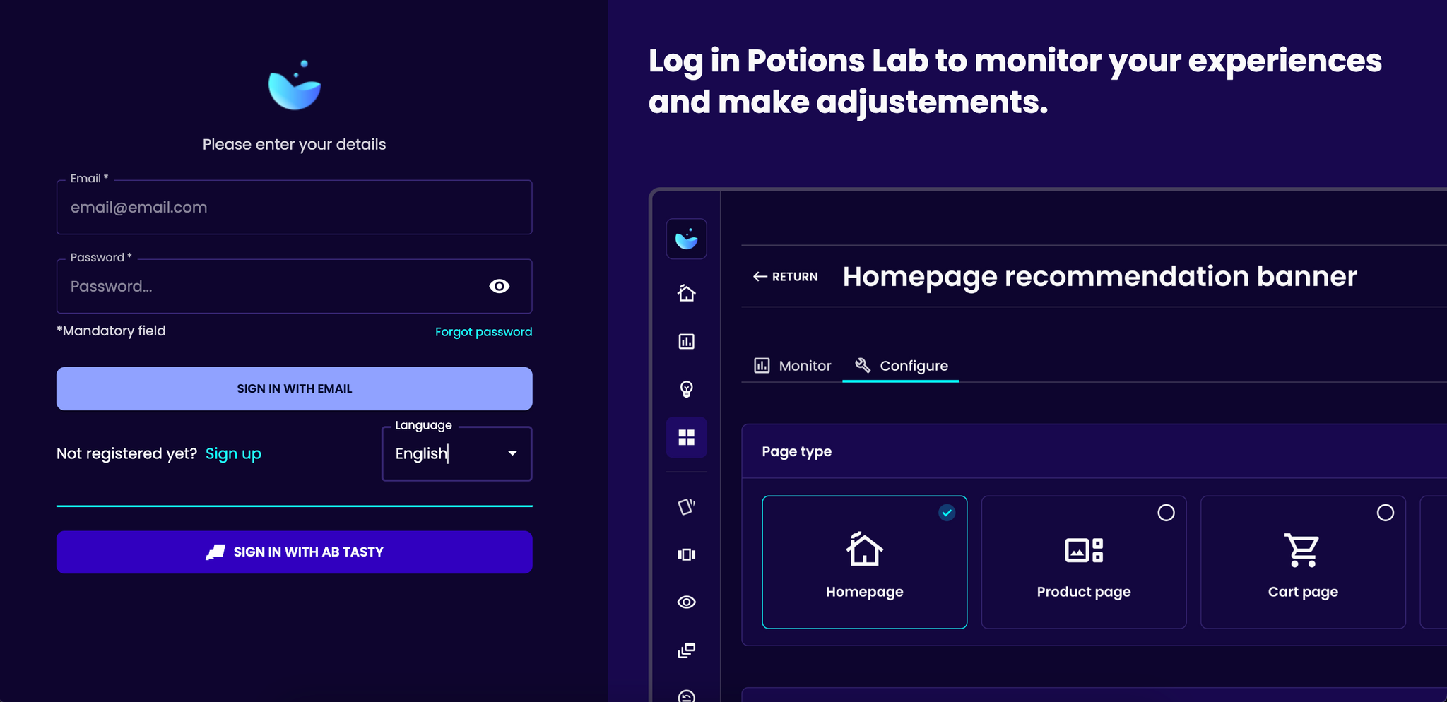
Task: Click the Sign in with email button
Action: pyautogui.click(x=294, y=388)
